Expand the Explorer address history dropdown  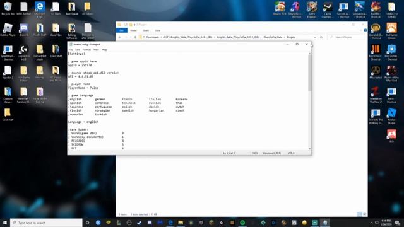click(x=315, y=37)
